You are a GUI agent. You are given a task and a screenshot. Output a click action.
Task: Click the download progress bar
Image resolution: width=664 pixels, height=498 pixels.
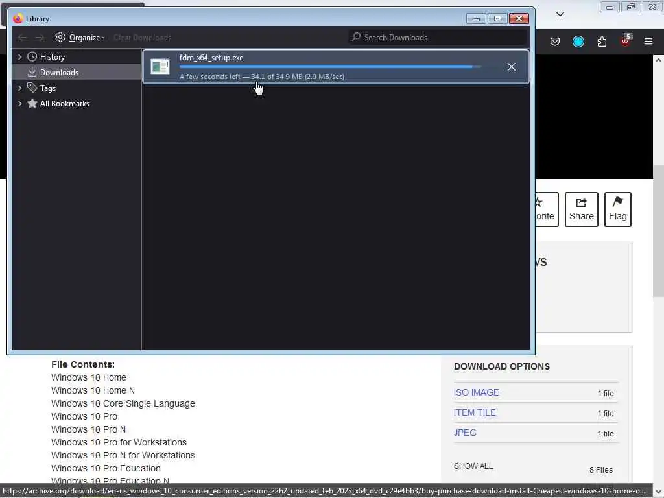click(330, 67)
